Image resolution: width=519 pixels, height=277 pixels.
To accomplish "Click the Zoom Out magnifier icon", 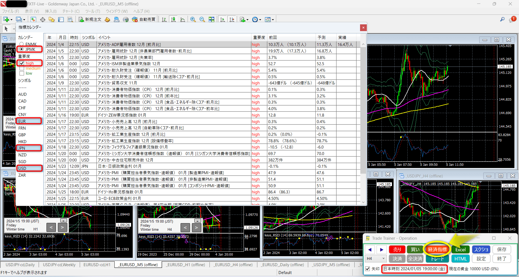I will [202, 19].
